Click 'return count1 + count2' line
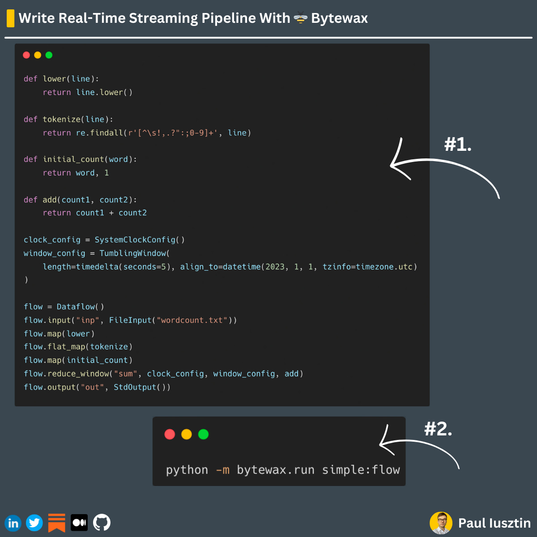The width and height of the screenshot is (537, 537). tap(95, 213)
